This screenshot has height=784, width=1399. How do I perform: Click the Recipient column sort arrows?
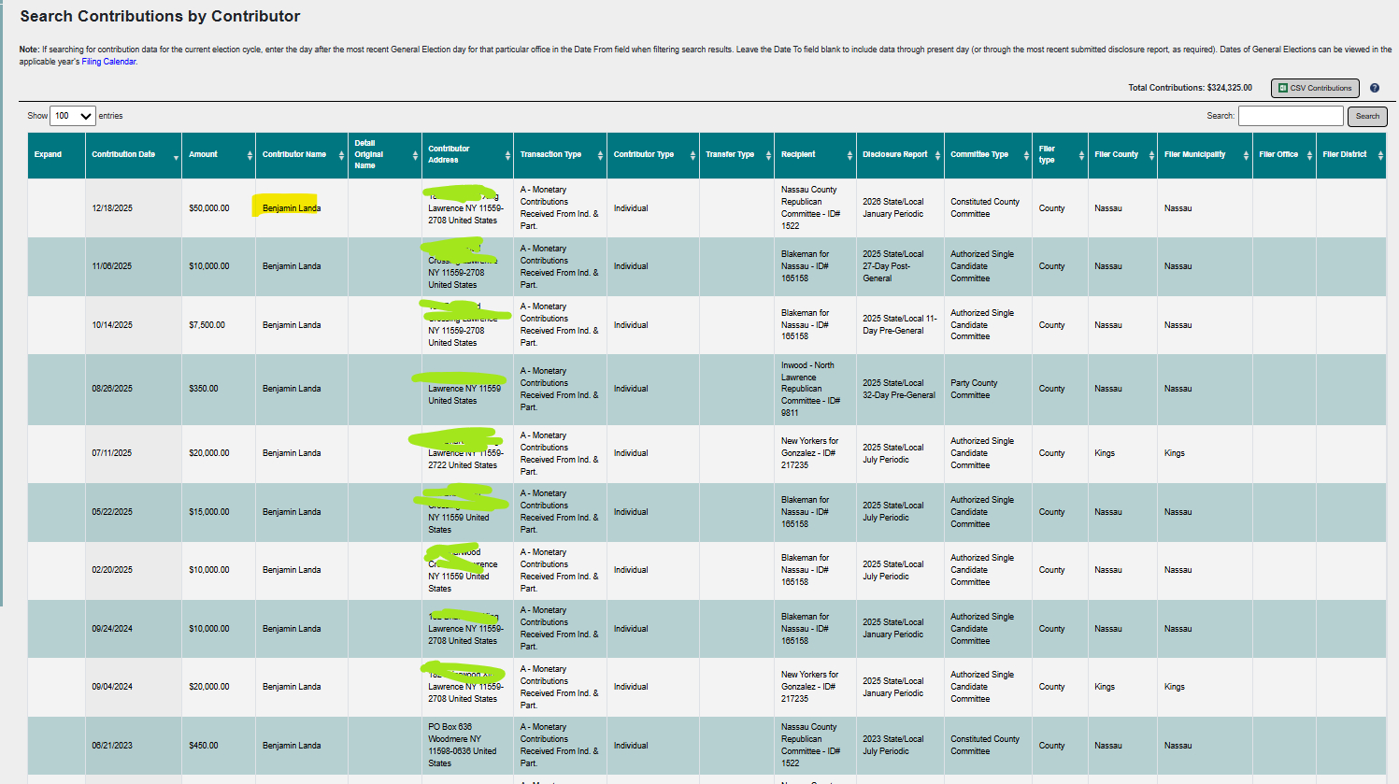pos(849,155)
